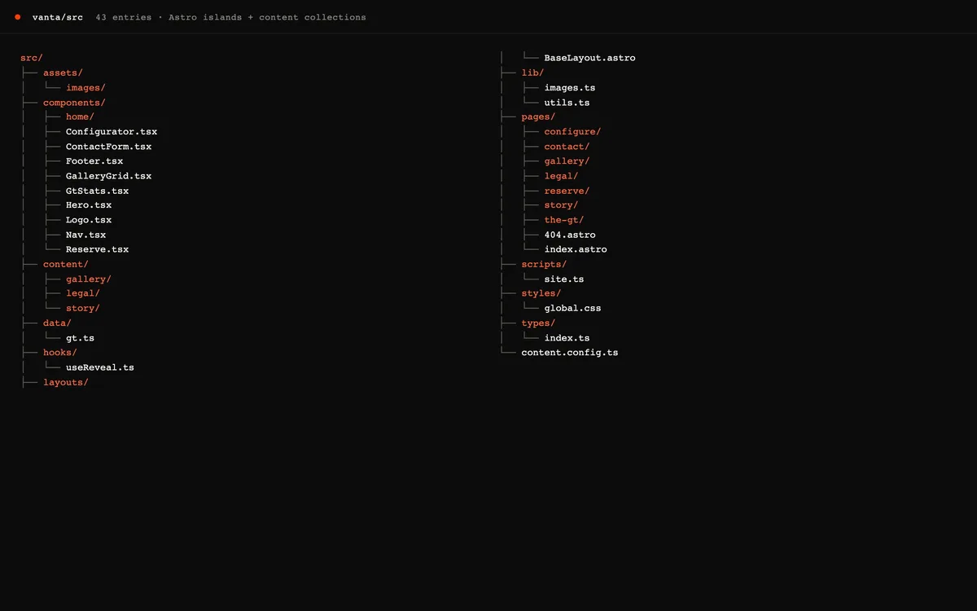This screenshot has height=611, width=977.
Task: Open the configure/ folder
Action: click(x=573, y=131)
